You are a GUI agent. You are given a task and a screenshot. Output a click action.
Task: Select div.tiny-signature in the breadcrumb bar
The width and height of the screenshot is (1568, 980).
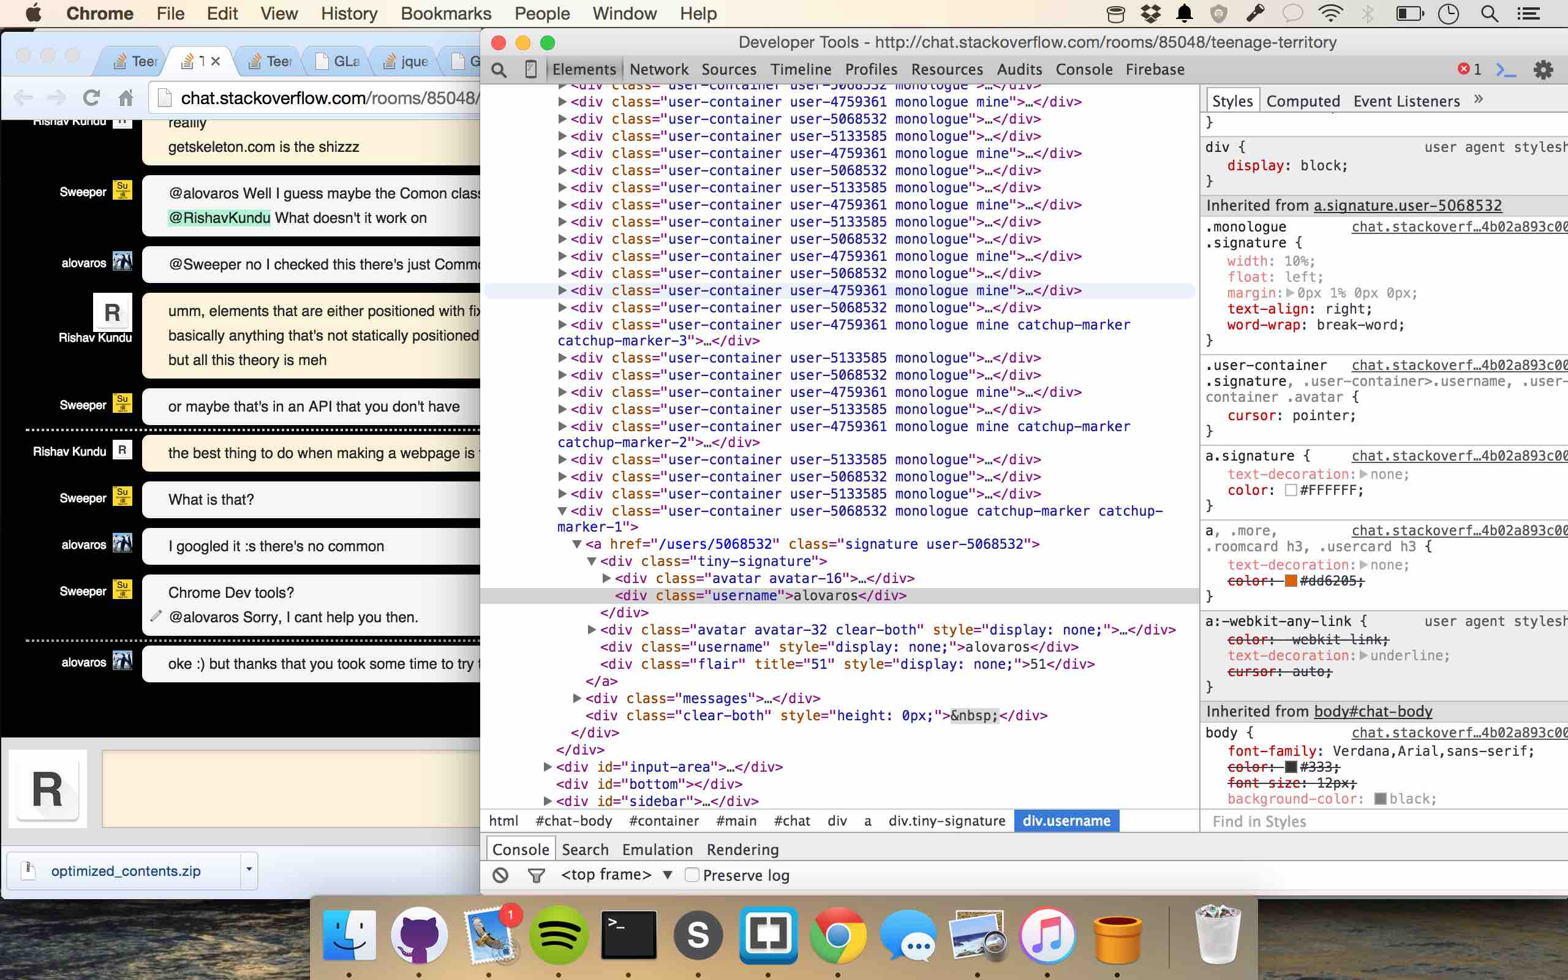click(947, 821)
